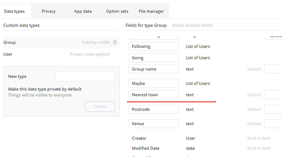Viewport: 282px width, 157px height.
Task: Select the User data type row
Action: click(61, 54)
